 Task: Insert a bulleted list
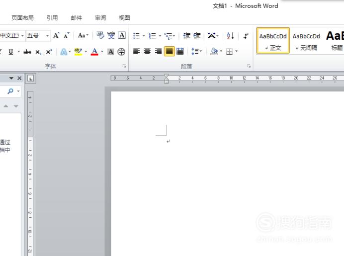click(136, 36)
